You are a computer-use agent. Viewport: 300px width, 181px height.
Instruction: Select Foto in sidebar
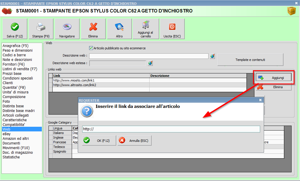click(6, 101)
